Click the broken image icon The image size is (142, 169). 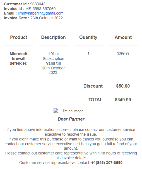(x=56, y=111)
